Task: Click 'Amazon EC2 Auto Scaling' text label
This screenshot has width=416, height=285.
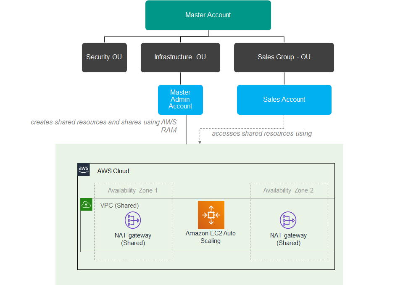Action: 211,237
